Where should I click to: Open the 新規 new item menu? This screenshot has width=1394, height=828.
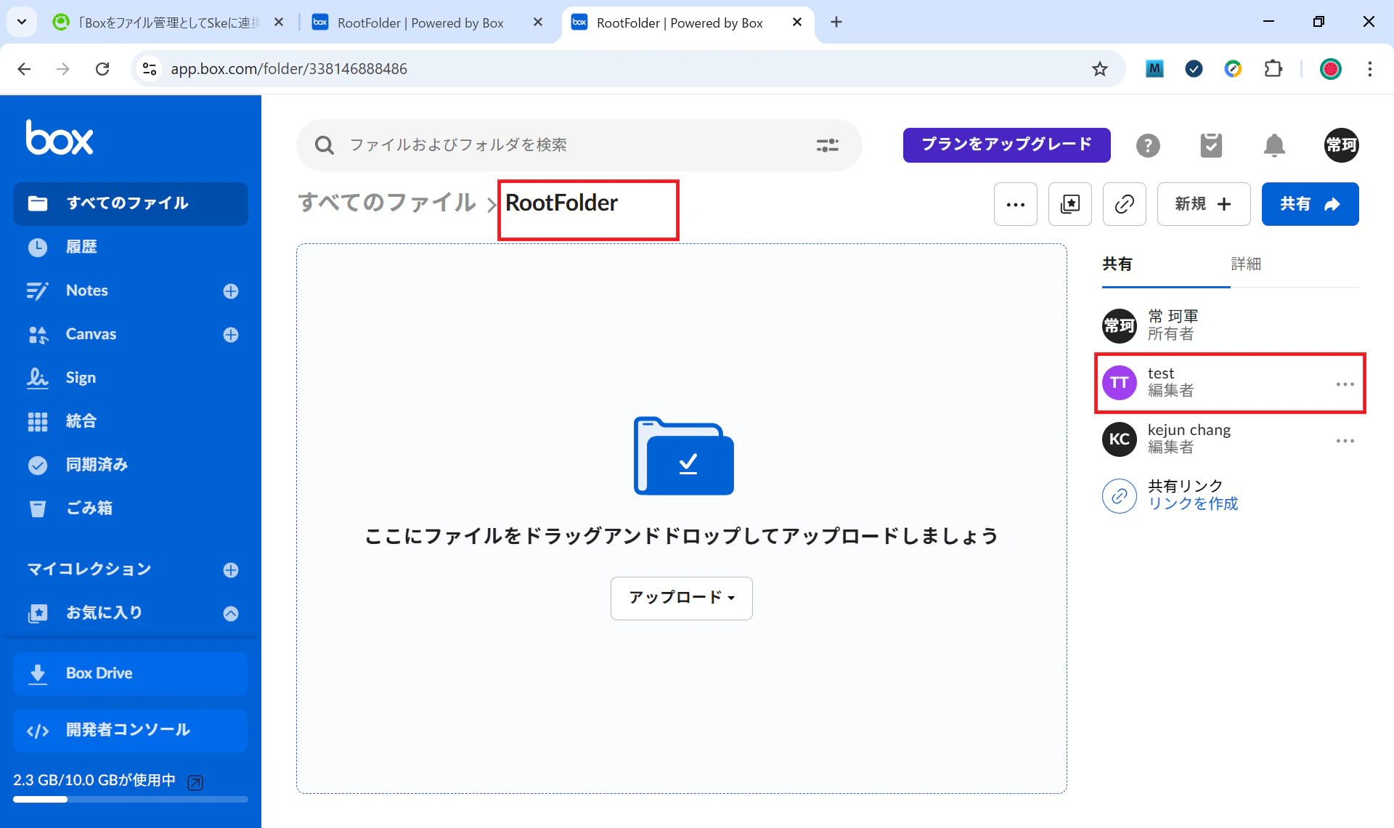[x=1204, y=204]
